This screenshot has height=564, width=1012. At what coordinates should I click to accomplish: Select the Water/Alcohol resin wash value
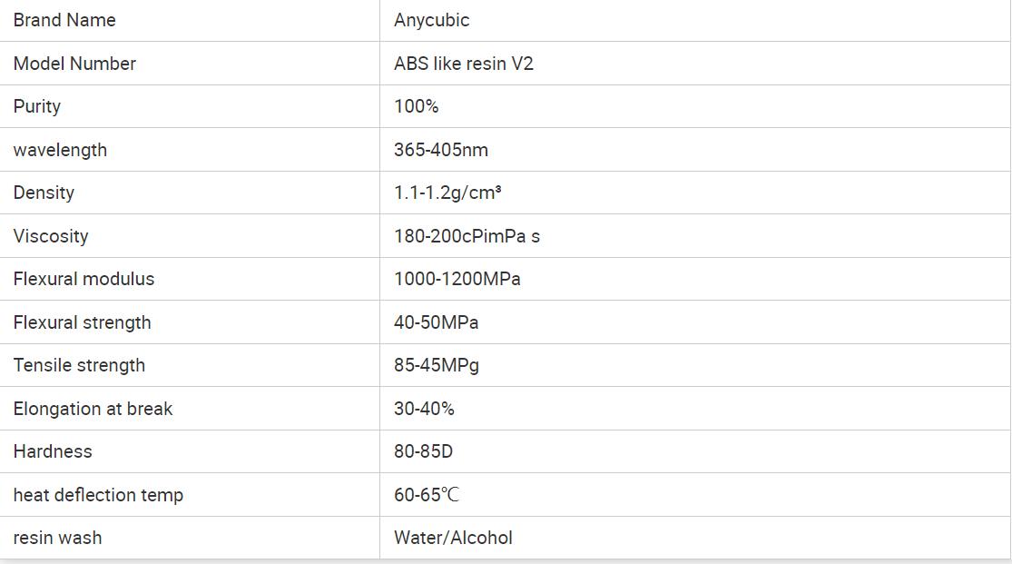(453, 538)
